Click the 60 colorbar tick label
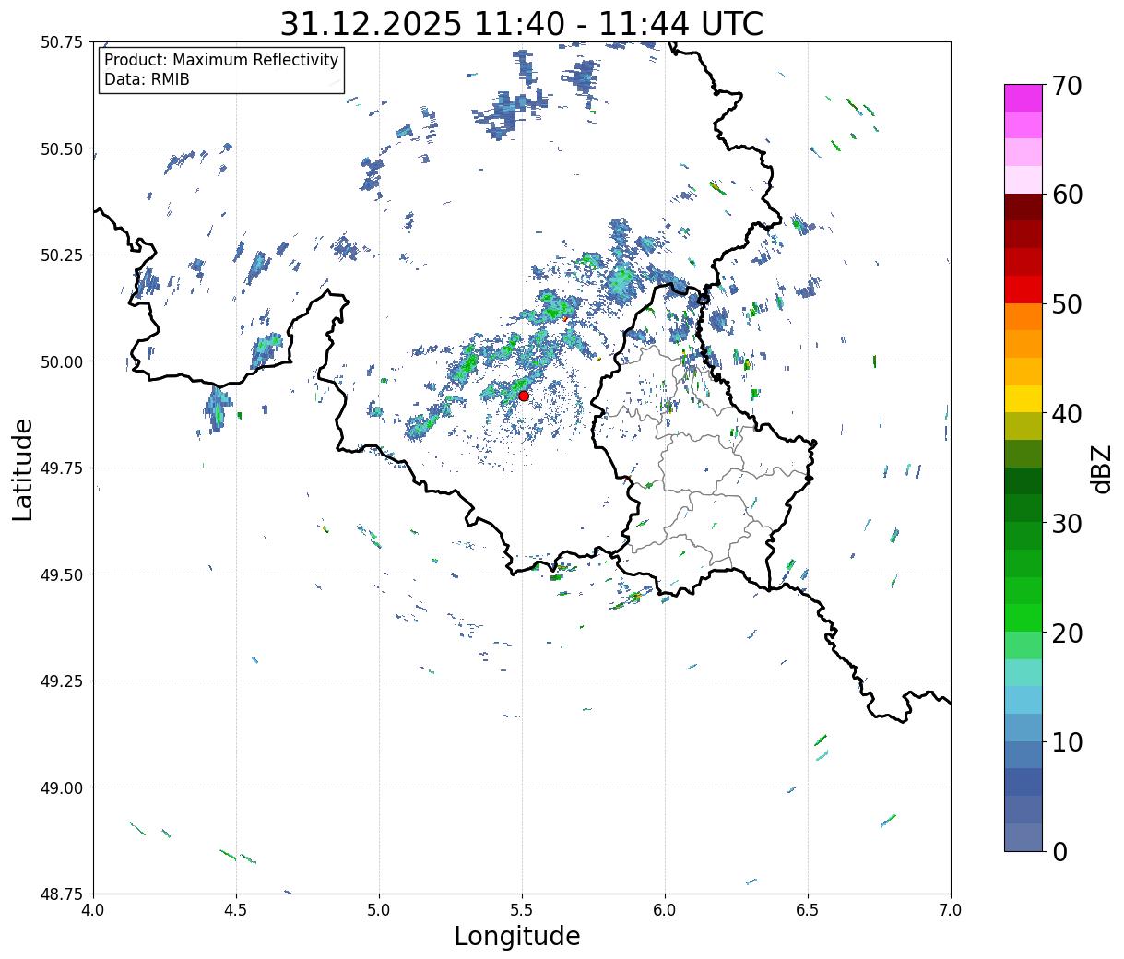 pyautogui.click(x=1067, y=195)
